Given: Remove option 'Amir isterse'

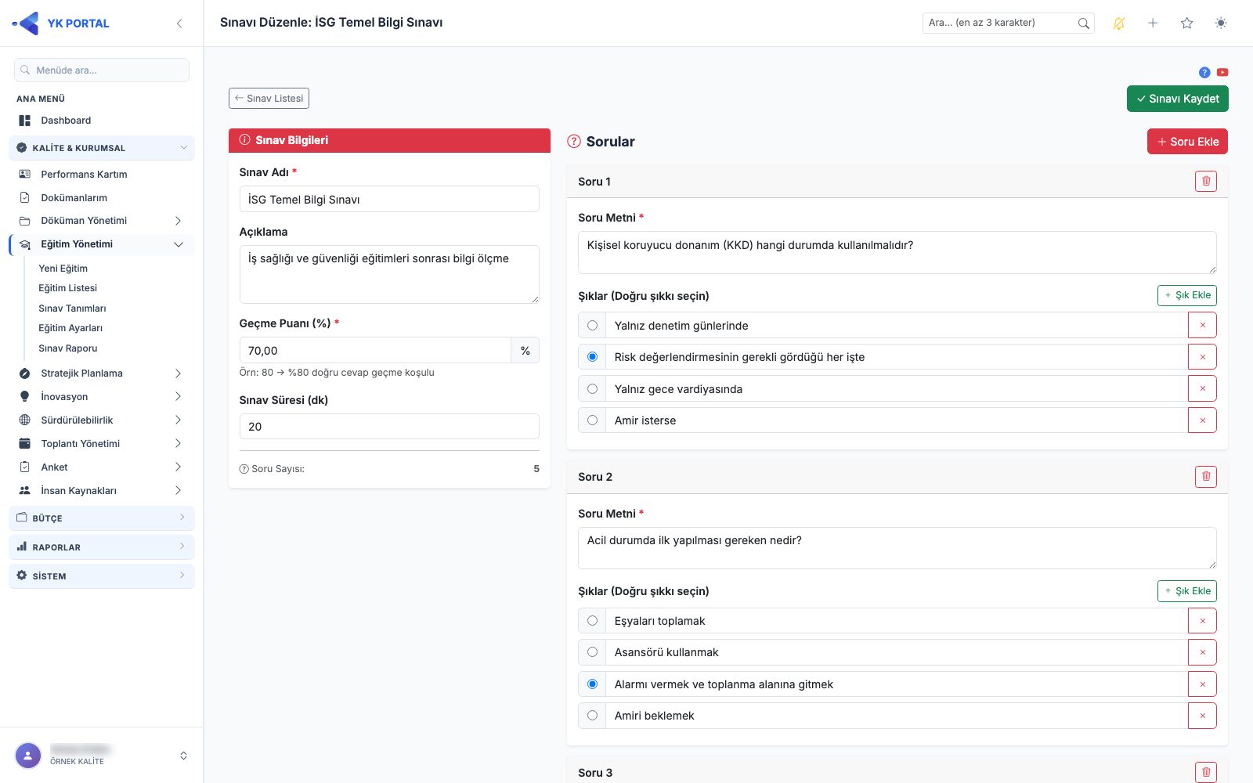Looking at the screenshot, I should coord(1202,420).
